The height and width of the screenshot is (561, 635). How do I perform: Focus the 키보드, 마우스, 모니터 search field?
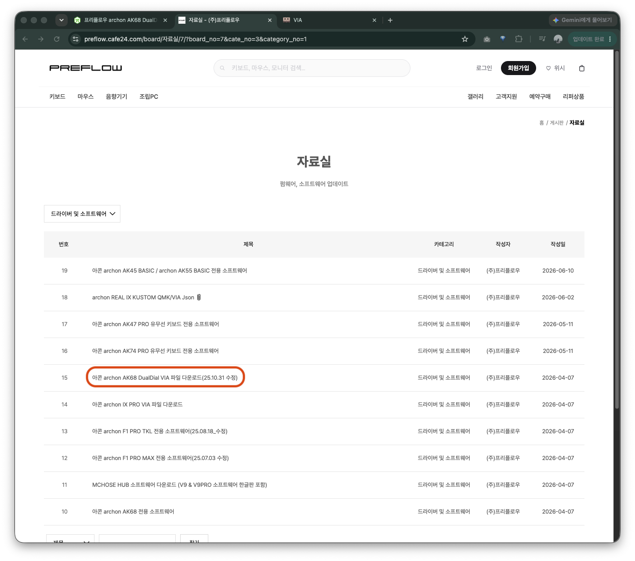point(312,68)
